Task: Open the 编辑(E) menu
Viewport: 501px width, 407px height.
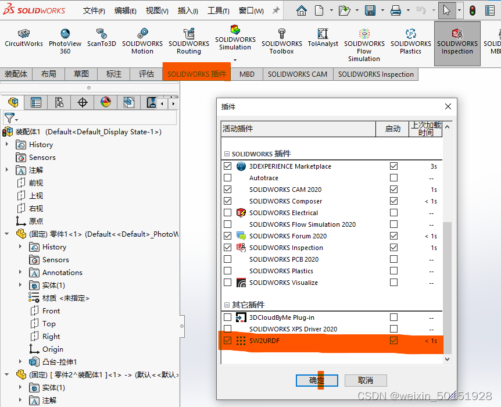Action: (x=126, y=11)
